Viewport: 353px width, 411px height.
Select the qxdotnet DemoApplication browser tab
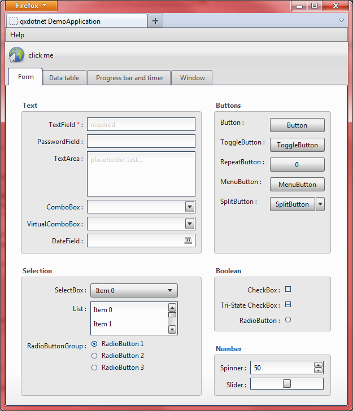[x=77, y=21]
